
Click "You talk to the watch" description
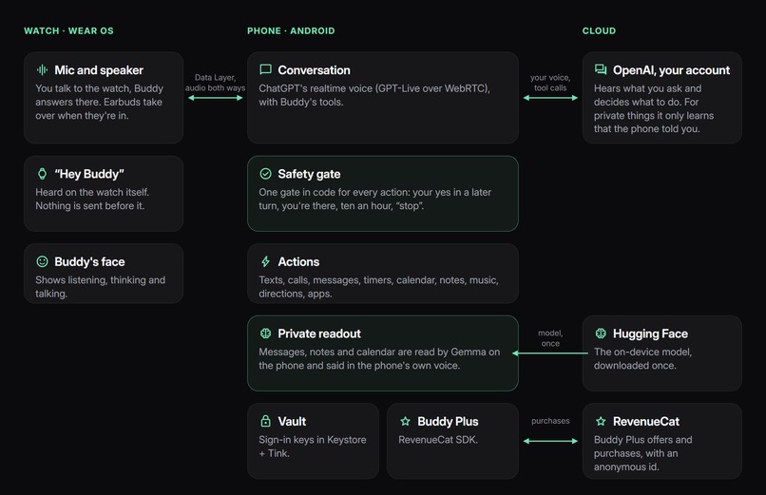tap(99, 102)
